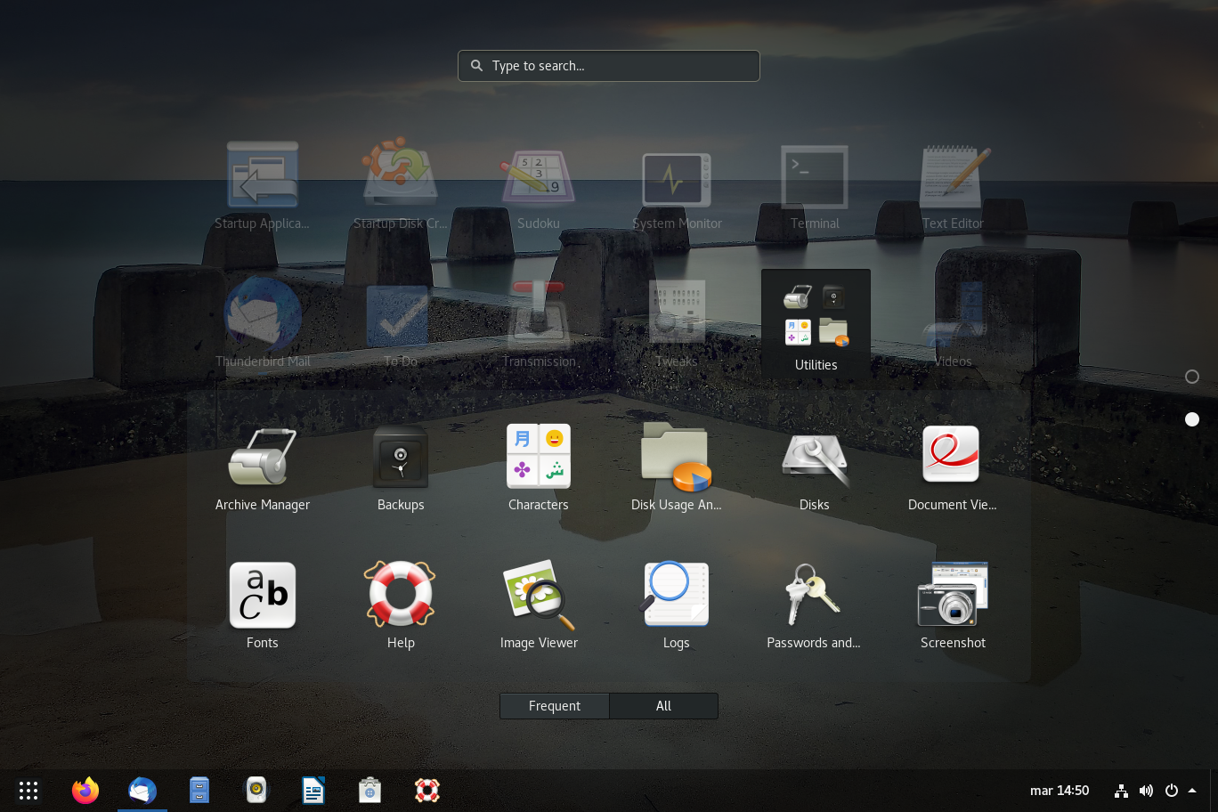Viewport: 1218px width, 812px height.
Task: Open the clock showing mar 14:50
Action: (x=1059, y=791)
